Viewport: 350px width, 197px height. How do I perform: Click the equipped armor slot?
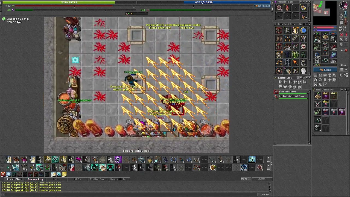click(x=325, y=44)
